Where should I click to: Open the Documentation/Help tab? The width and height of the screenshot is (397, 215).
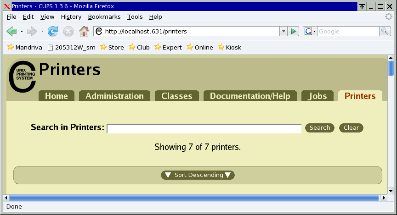[250, 96]
